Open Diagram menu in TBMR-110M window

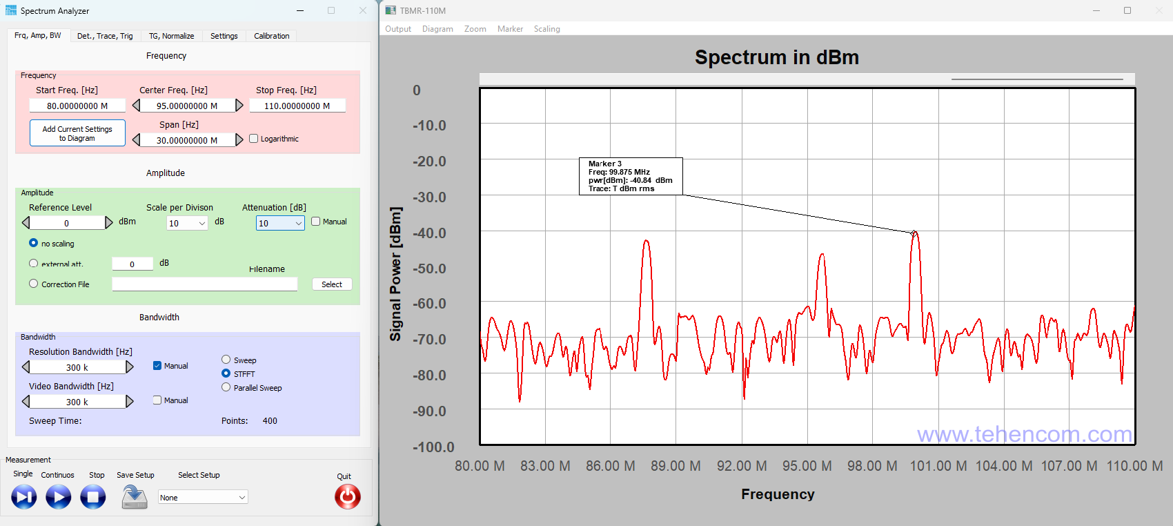pos(437,29)
